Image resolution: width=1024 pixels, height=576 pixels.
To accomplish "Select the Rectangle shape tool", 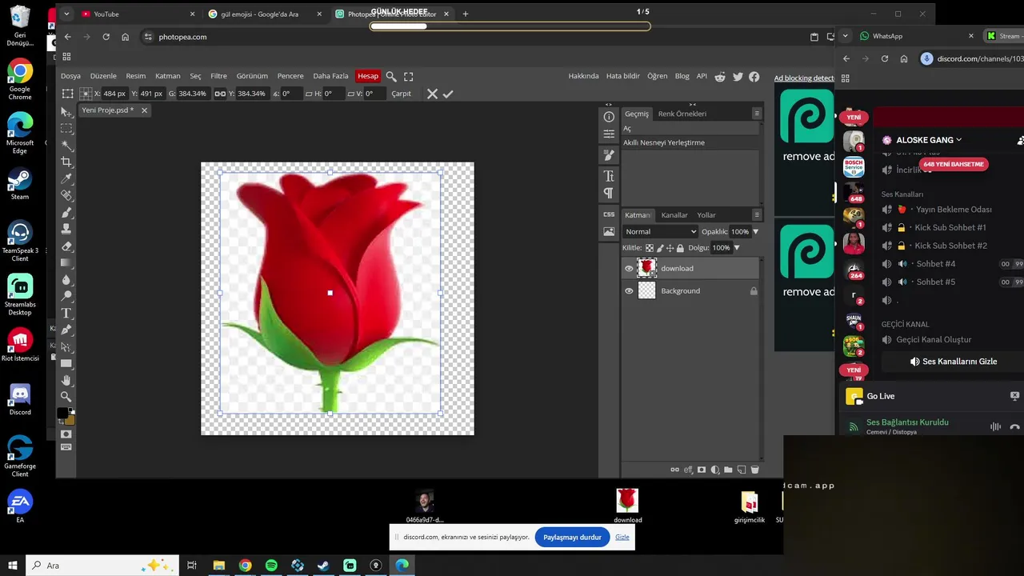I will [66, 364].
